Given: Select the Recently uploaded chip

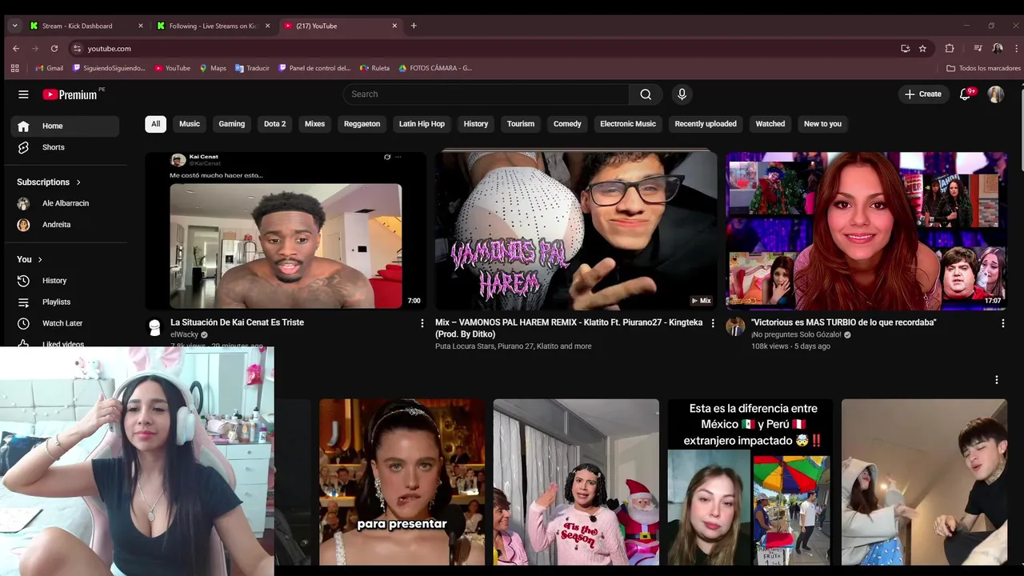Looking at the screenshot, I should click(706, 124).
